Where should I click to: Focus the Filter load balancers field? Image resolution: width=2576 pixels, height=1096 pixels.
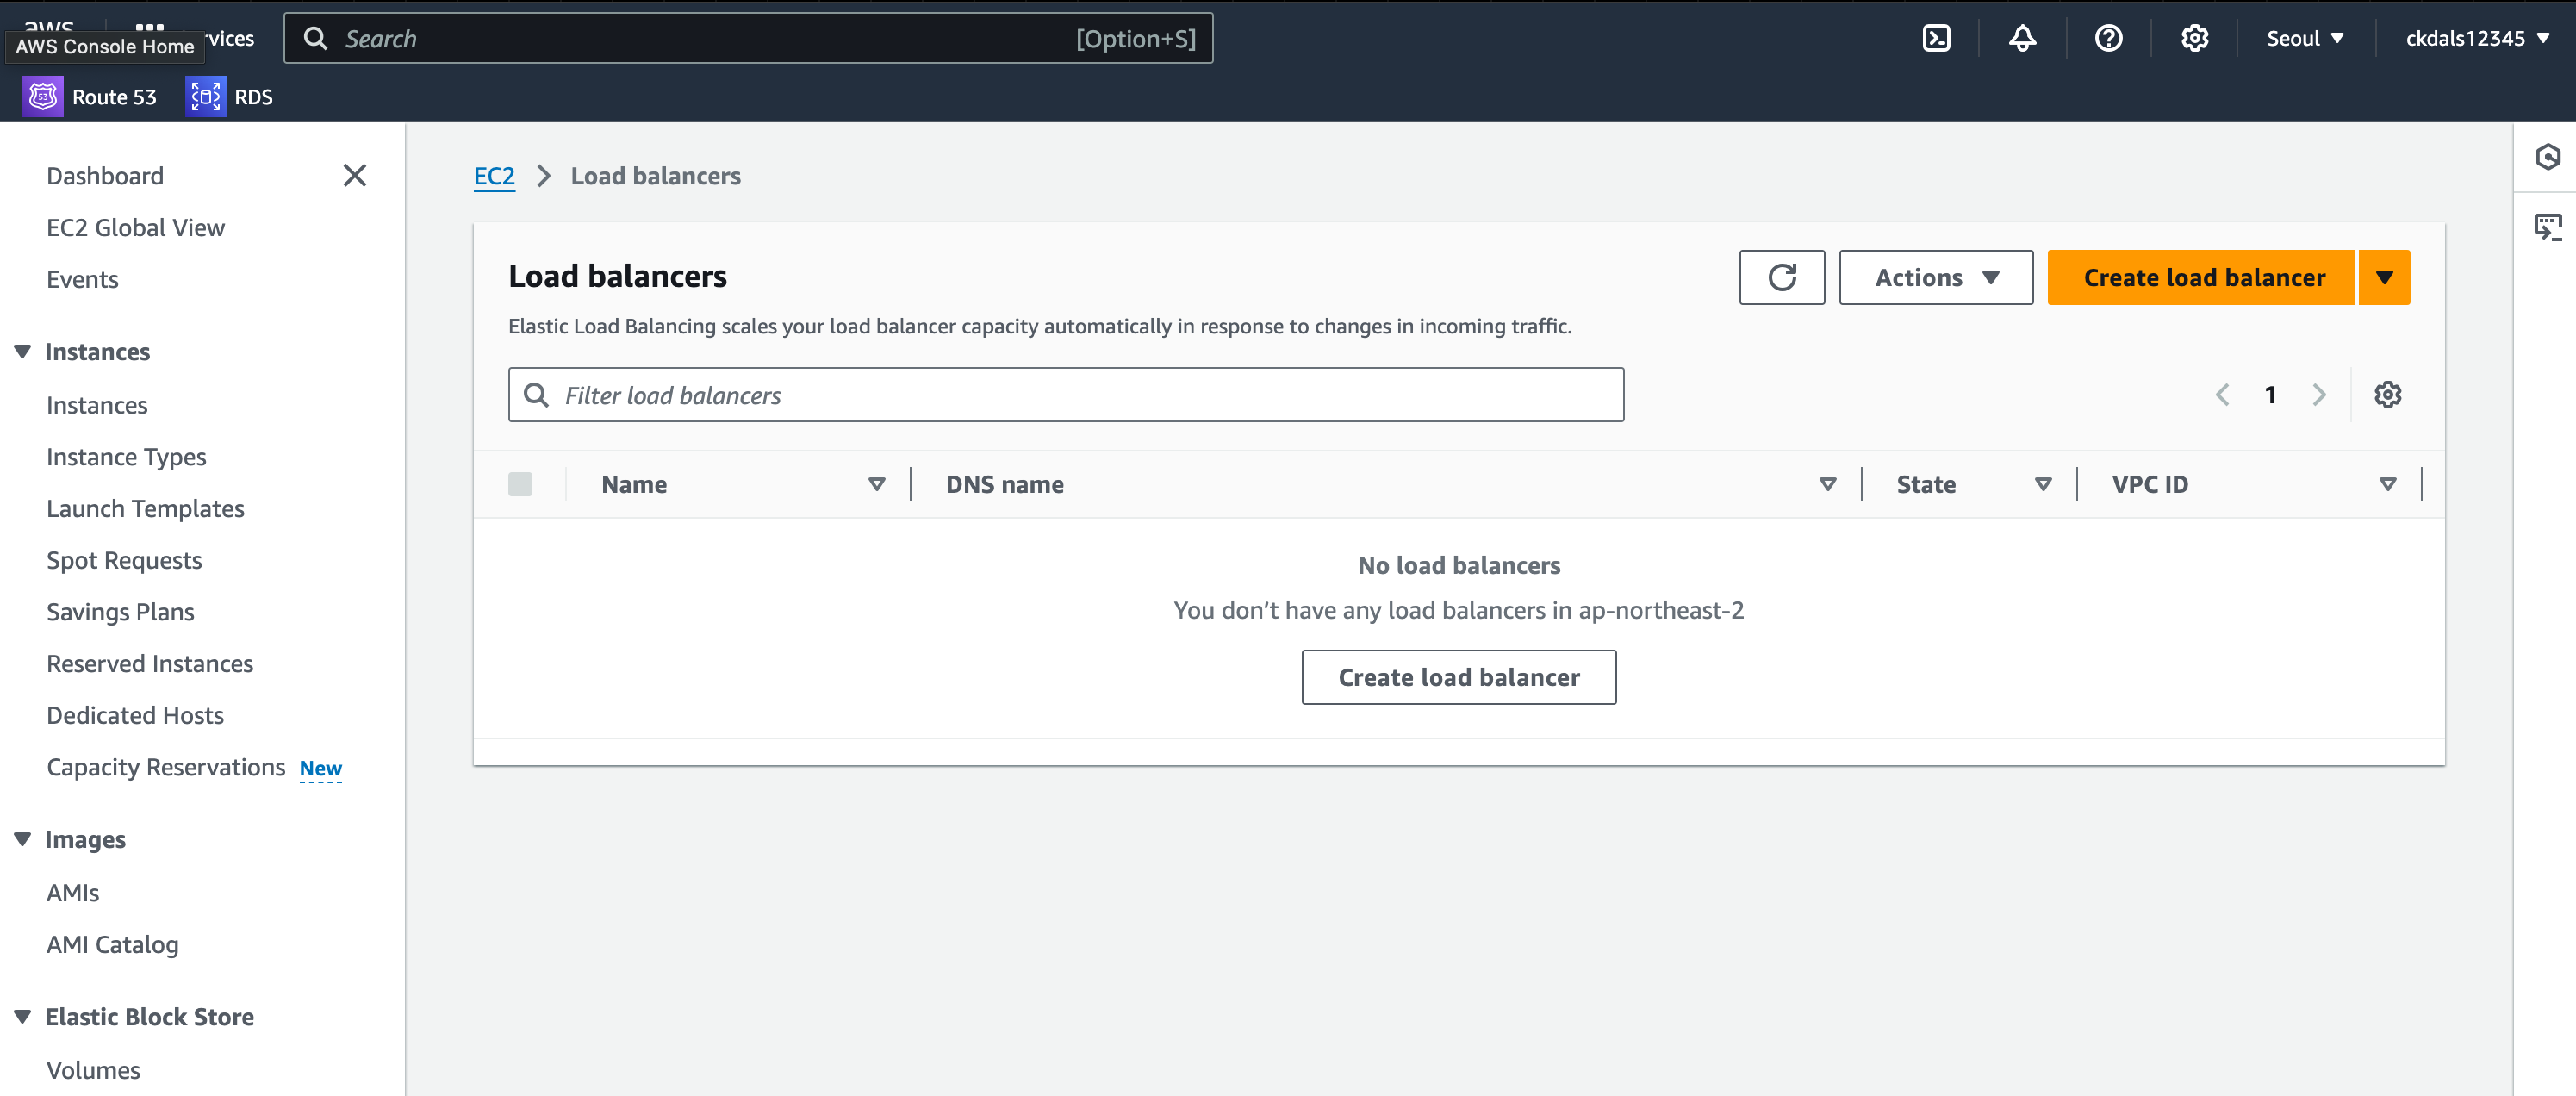(1065, 395)
